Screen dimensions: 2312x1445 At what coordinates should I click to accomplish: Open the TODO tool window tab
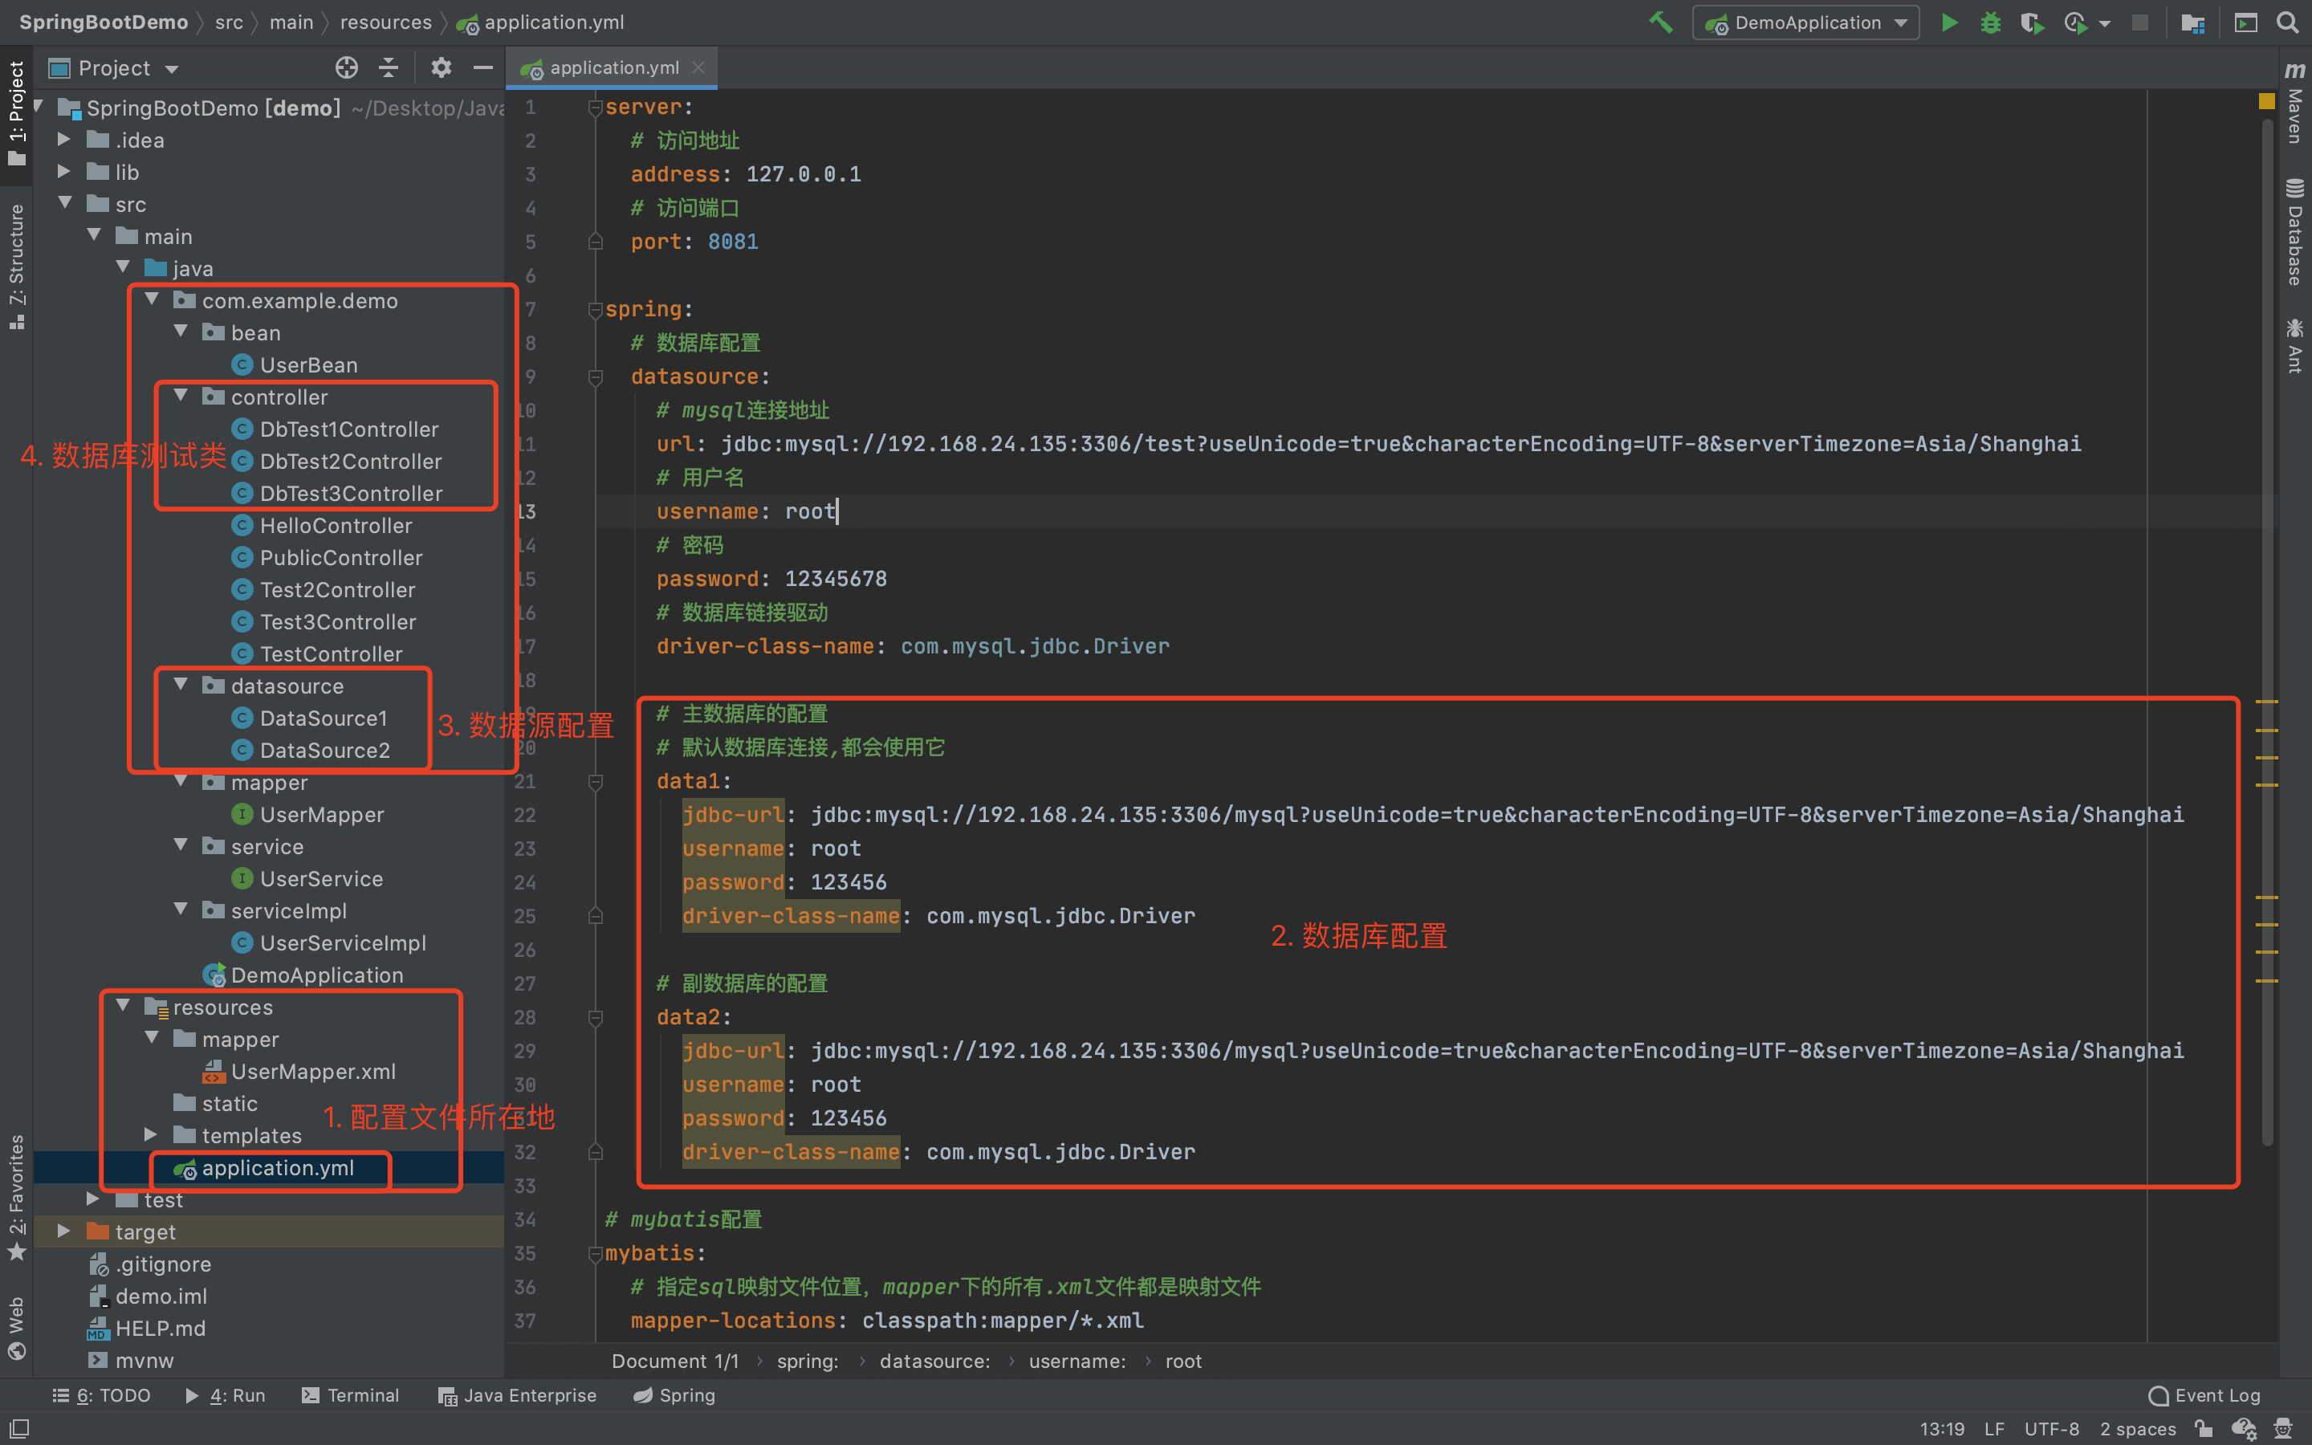[x=102, y=1395]
